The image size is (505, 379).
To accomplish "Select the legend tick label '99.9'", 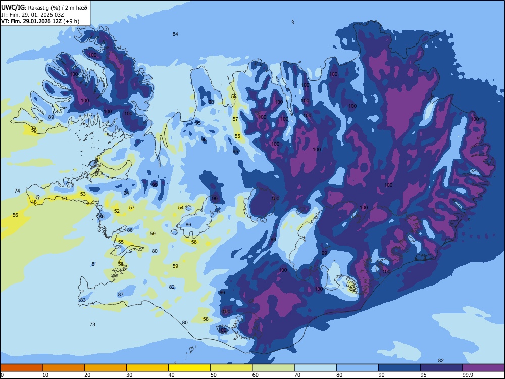I will pos(468,375).
